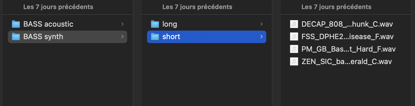Select the file PM_GB_Bas...t_Hard_F.wav
Screen dimensions: 415x106
[349, 49]
